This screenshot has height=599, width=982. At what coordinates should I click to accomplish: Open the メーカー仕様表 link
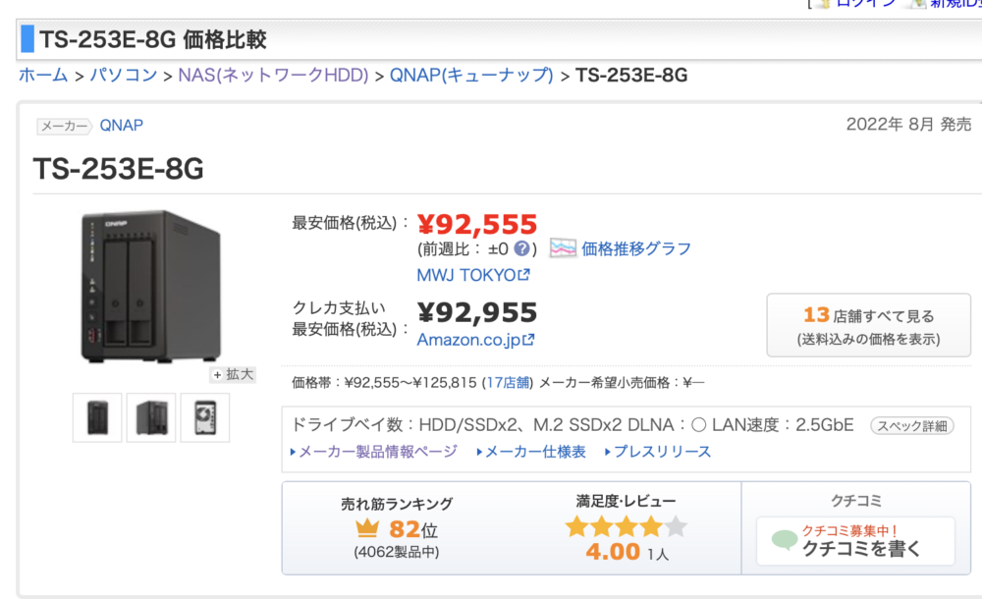coord(535,452)
